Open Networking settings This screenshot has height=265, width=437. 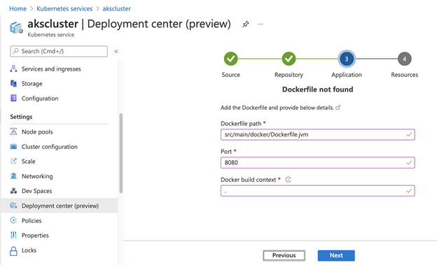click(x=37, y=176)
